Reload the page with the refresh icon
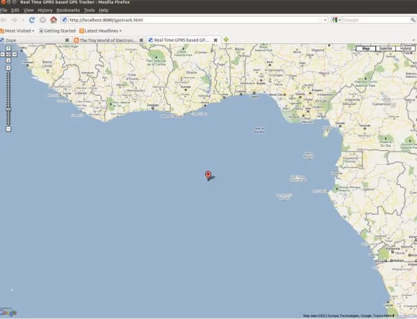Viewport: 417px width, 319px height. click(32, 20)
